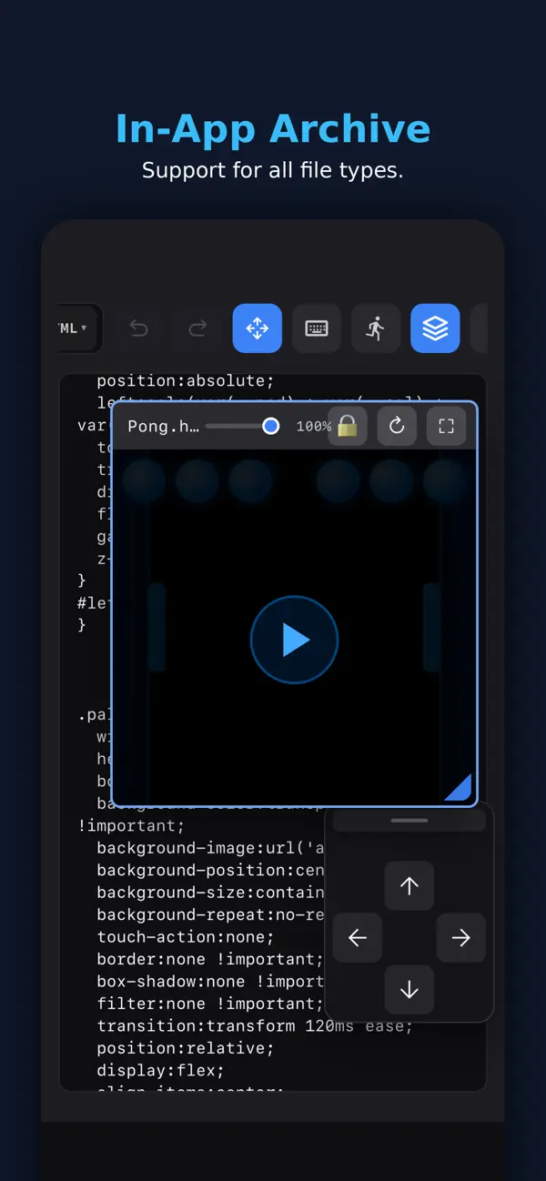Start the game with play button

(x=294, y=640)
